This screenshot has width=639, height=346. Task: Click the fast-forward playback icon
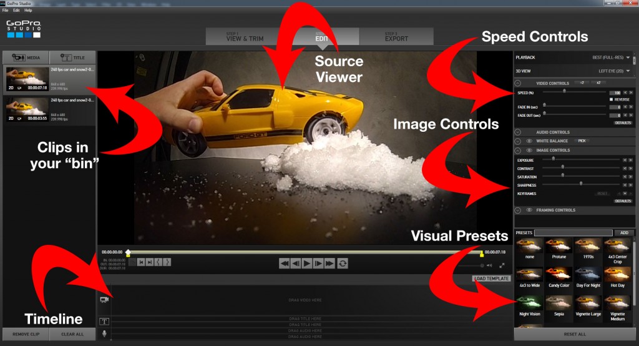point(329,264)
